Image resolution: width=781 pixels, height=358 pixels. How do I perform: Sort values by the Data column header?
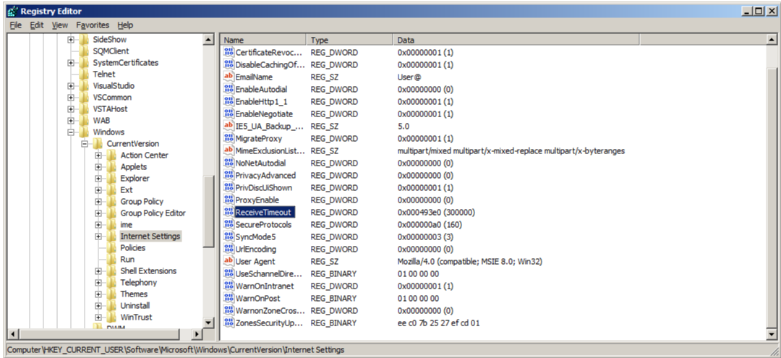click(x=516, y=41)
